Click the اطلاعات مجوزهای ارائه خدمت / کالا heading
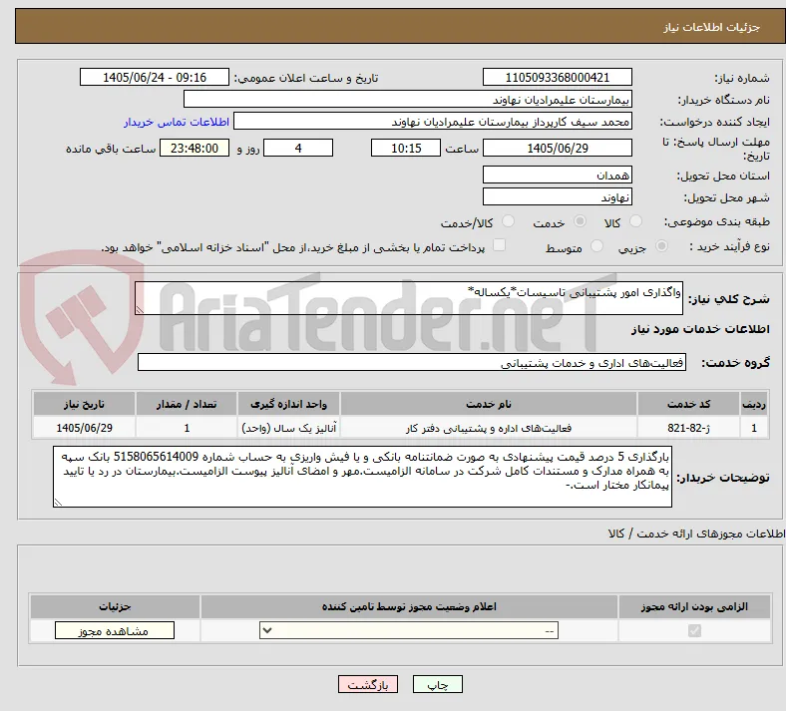Viewport: 786px width, 711px height. tap(696, 533)
